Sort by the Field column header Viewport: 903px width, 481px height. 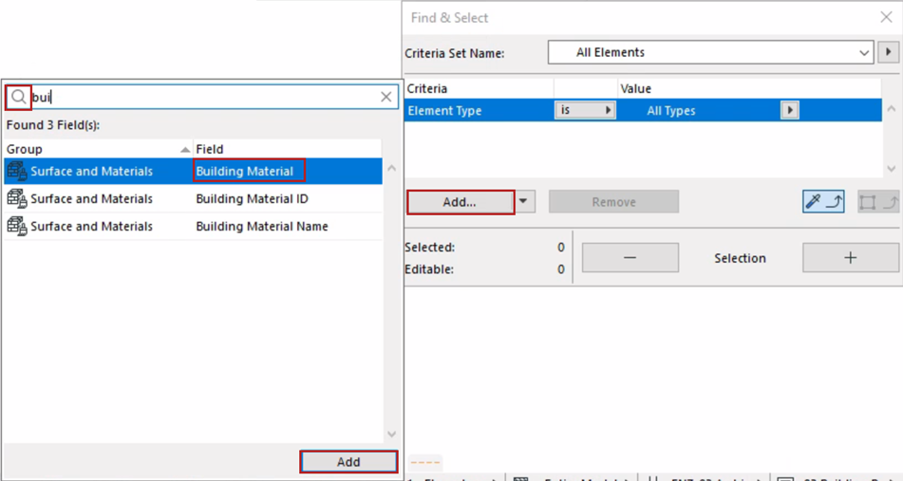tap(288, 149)
